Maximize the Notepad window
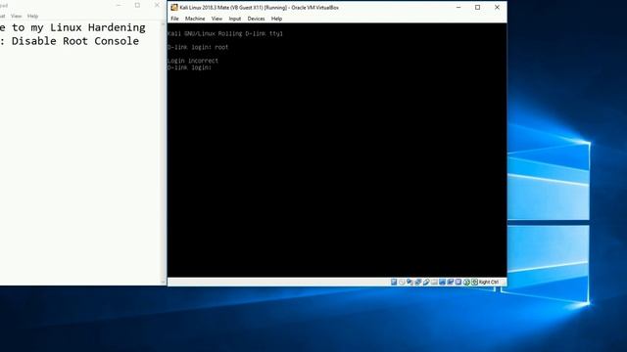The image size is (627, 352). pos(137,5)
